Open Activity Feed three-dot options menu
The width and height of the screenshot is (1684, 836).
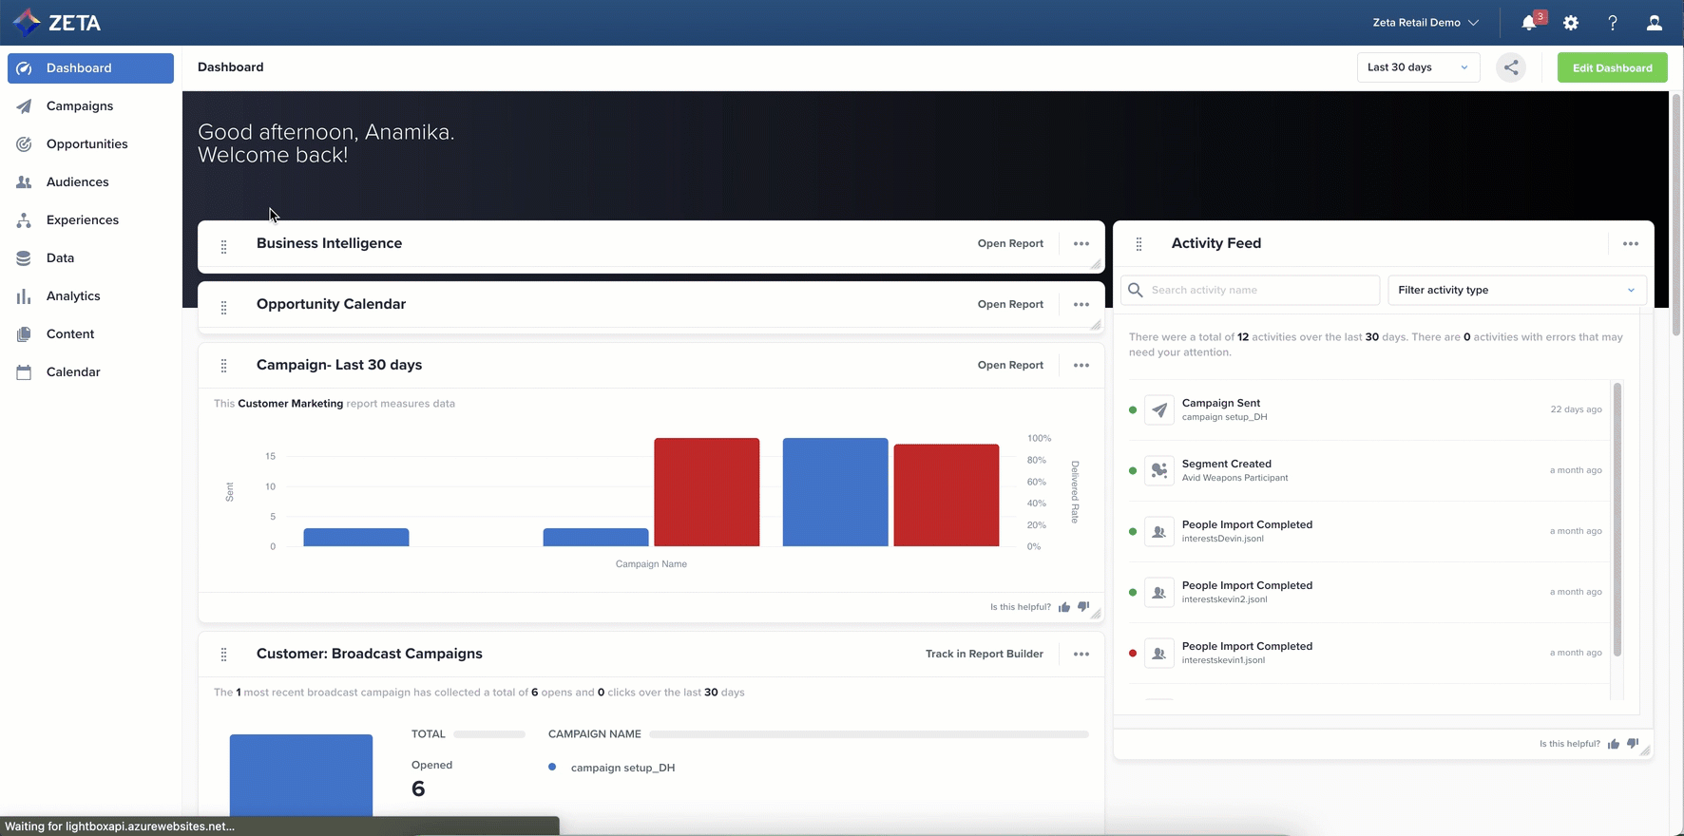[x=1631, y=244]
